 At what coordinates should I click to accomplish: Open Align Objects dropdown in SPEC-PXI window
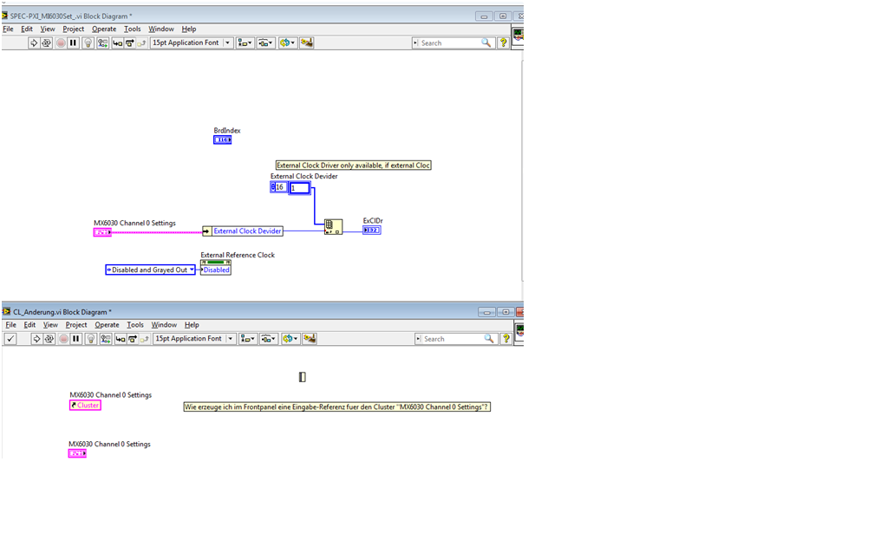(x=245, y=43)
